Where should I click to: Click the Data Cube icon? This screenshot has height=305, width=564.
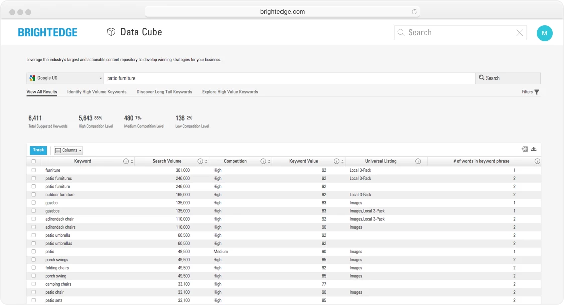(x=111, y=32)
